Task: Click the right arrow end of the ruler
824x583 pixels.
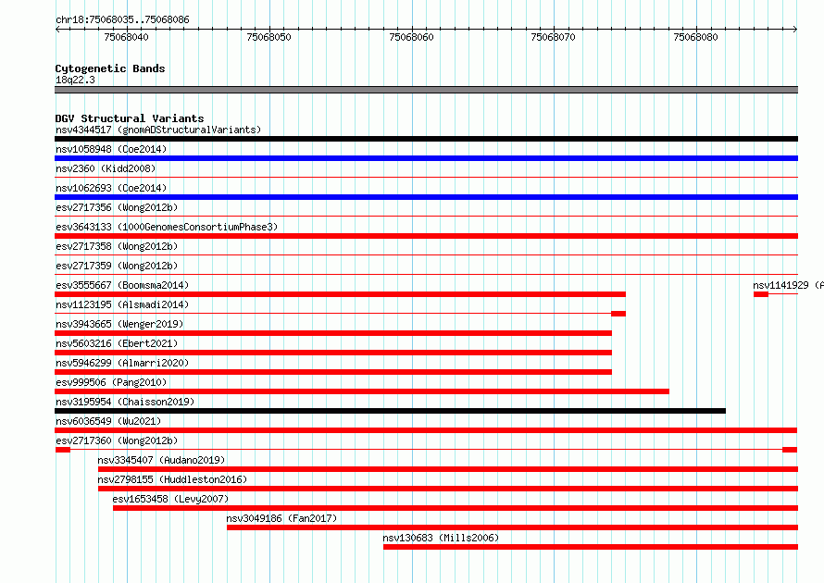Action: tap(795, 29)
